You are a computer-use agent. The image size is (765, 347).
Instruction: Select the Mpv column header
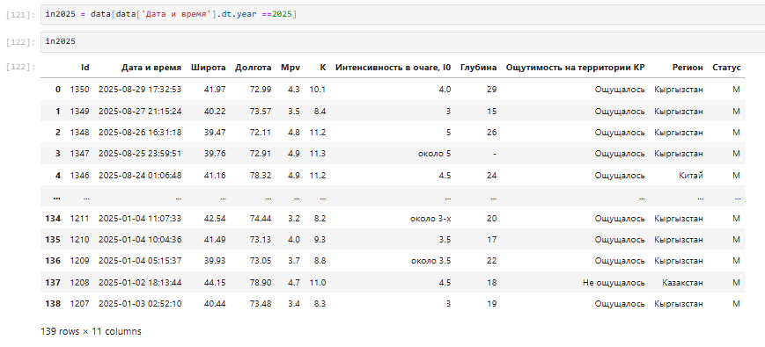291,68
